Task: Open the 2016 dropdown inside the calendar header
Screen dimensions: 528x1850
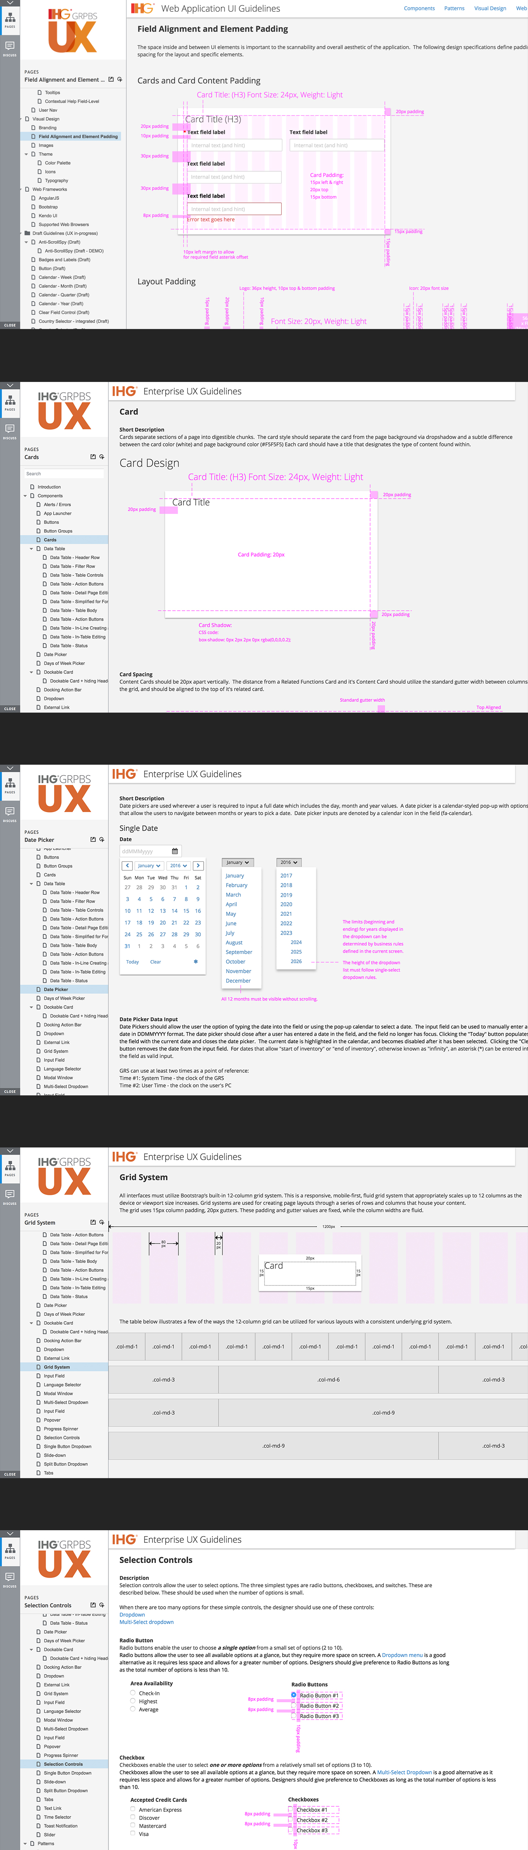Action: point(179,865)
